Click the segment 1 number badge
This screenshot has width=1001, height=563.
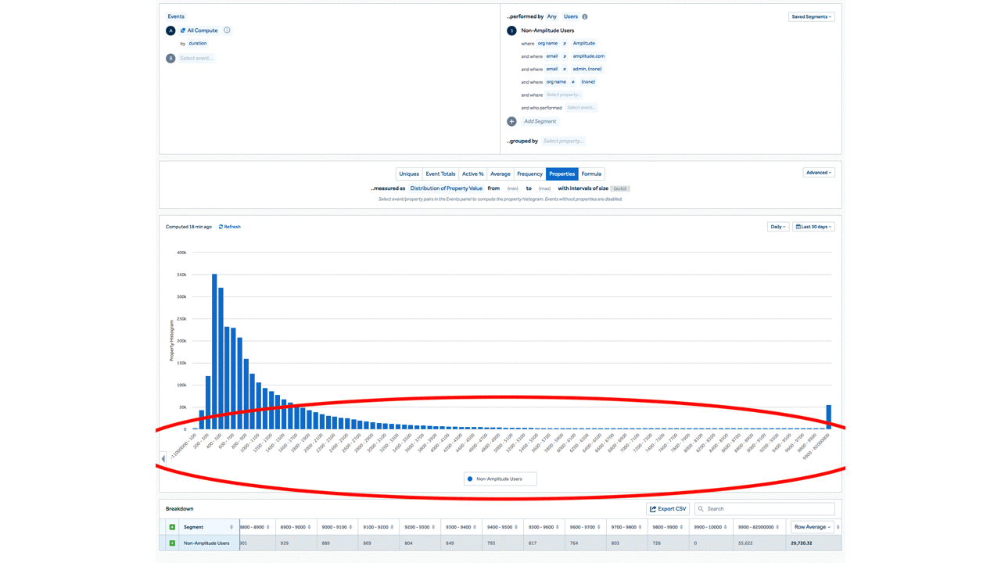point(511,30)
